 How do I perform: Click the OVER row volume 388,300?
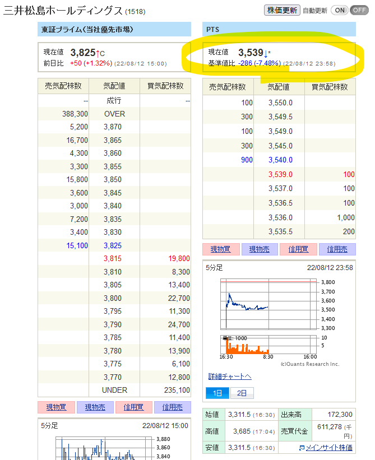tap(75, 114)
